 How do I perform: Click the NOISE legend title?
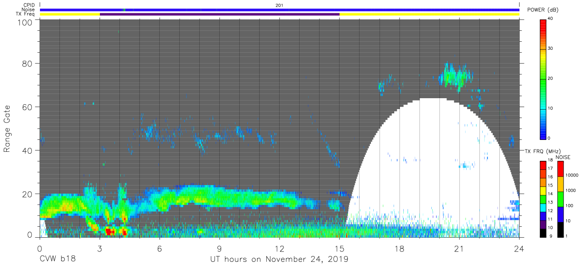coord(563,157)
